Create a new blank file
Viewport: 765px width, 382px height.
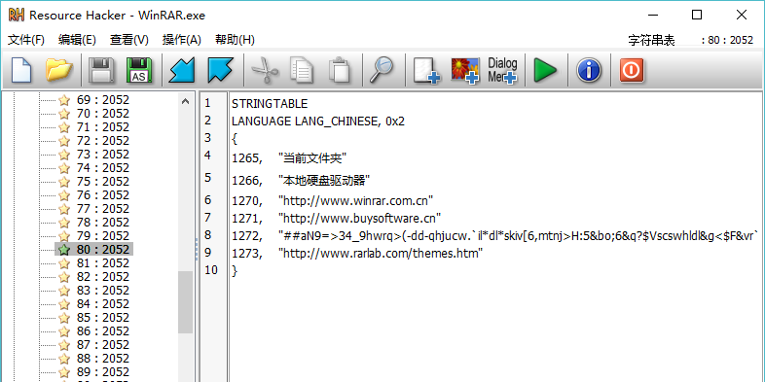[x=21, y=70]
